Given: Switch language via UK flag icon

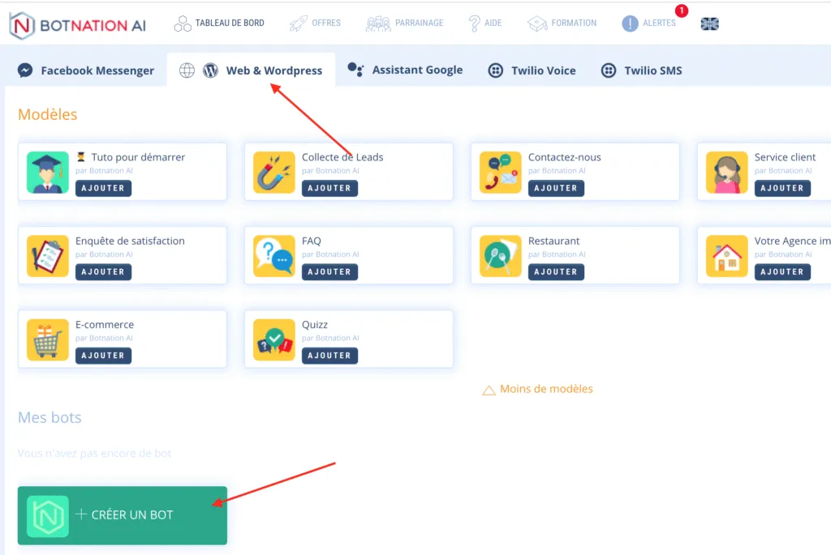Looking at the screenshot, I should (x=710, y=23).
